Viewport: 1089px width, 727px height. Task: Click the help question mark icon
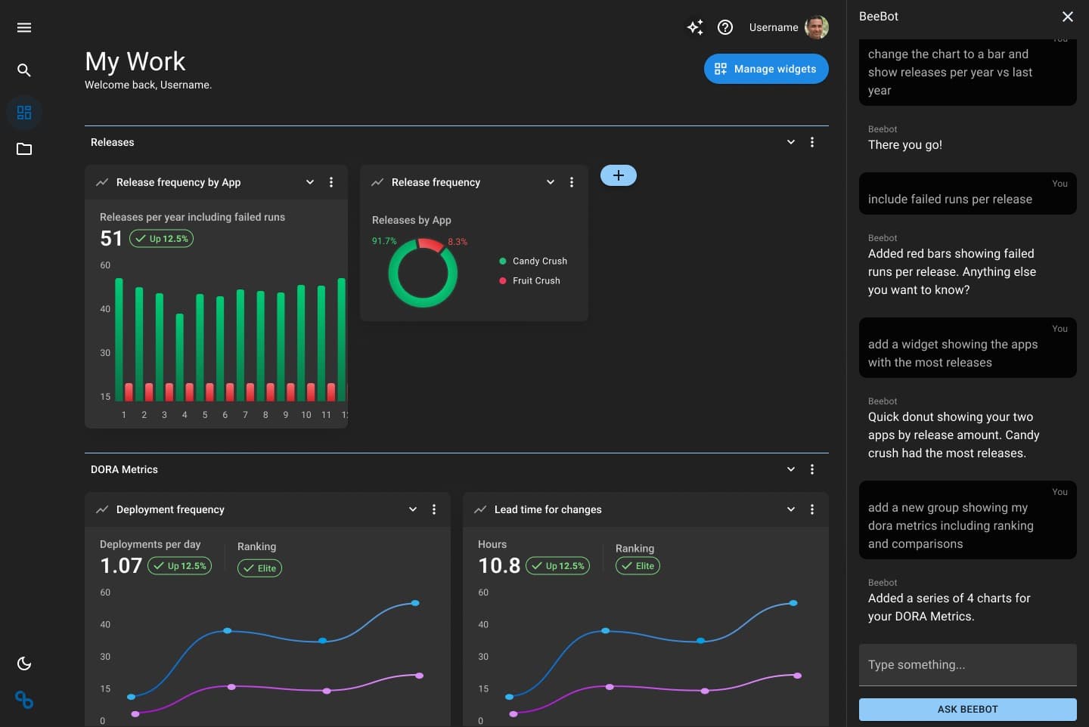click(x=725, y=27)
